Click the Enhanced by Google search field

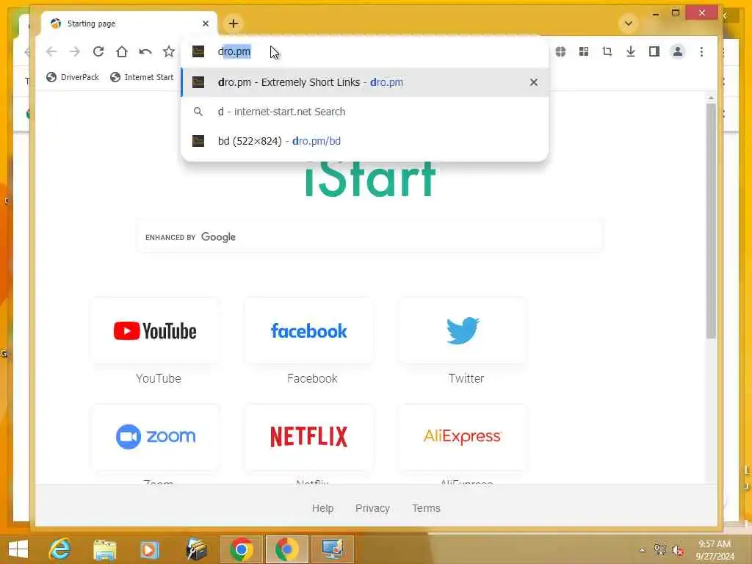[x=370, y=237]
